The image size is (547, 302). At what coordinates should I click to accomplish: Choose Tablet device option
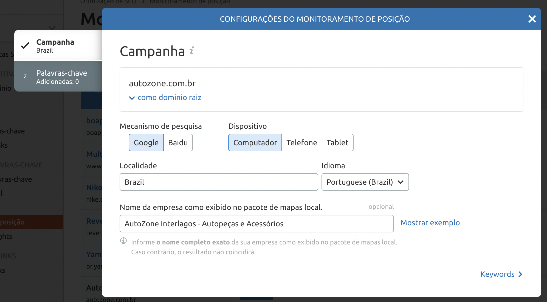coord(337,143)
